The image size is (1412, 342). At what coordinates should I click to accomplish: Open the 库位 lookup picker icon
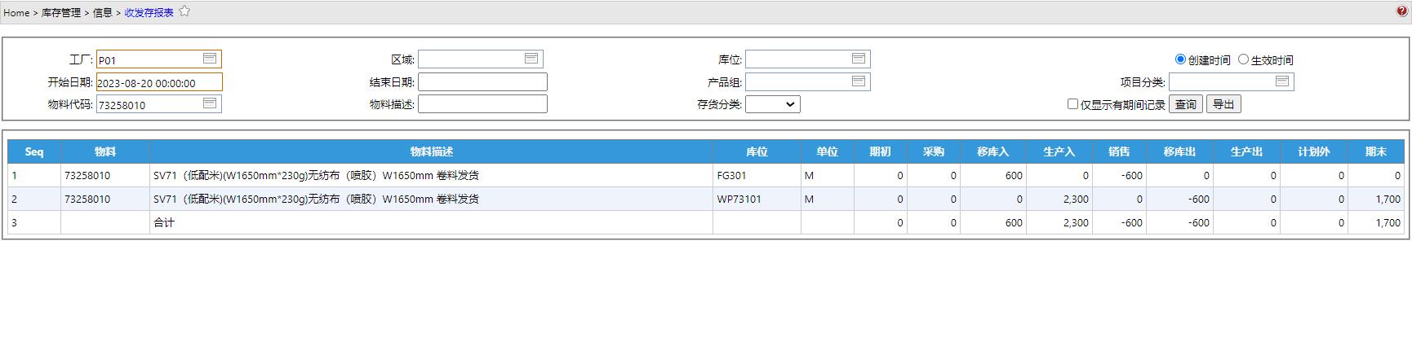[859, 59]
